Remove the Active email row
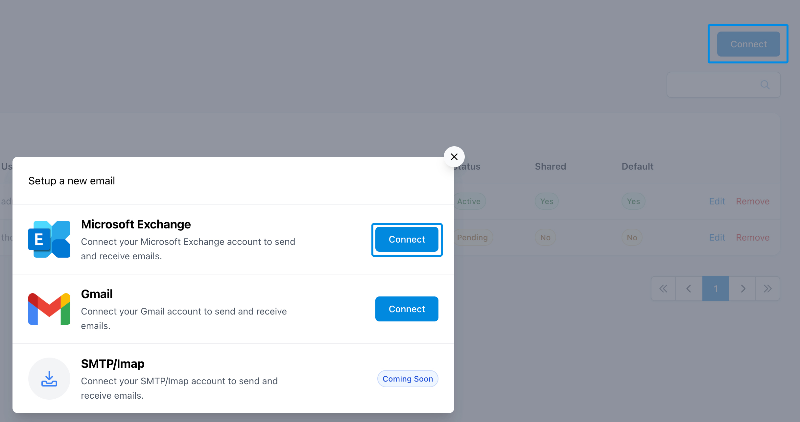This screenshot has width=800, height=422. pos(753,201)
